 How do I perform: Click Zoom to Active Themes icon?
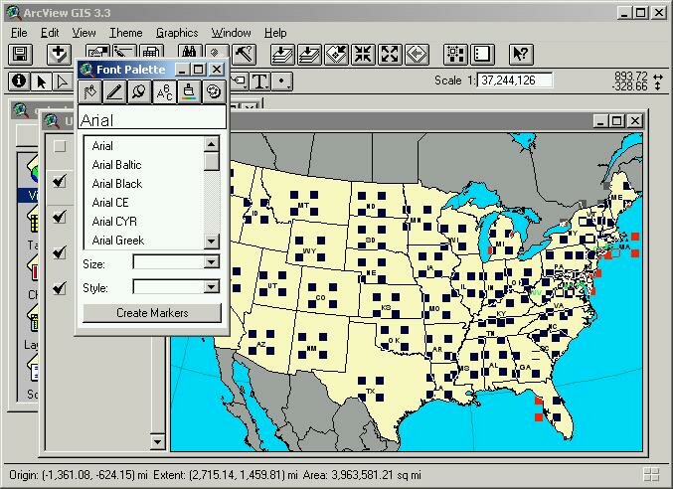click(309, 55)
